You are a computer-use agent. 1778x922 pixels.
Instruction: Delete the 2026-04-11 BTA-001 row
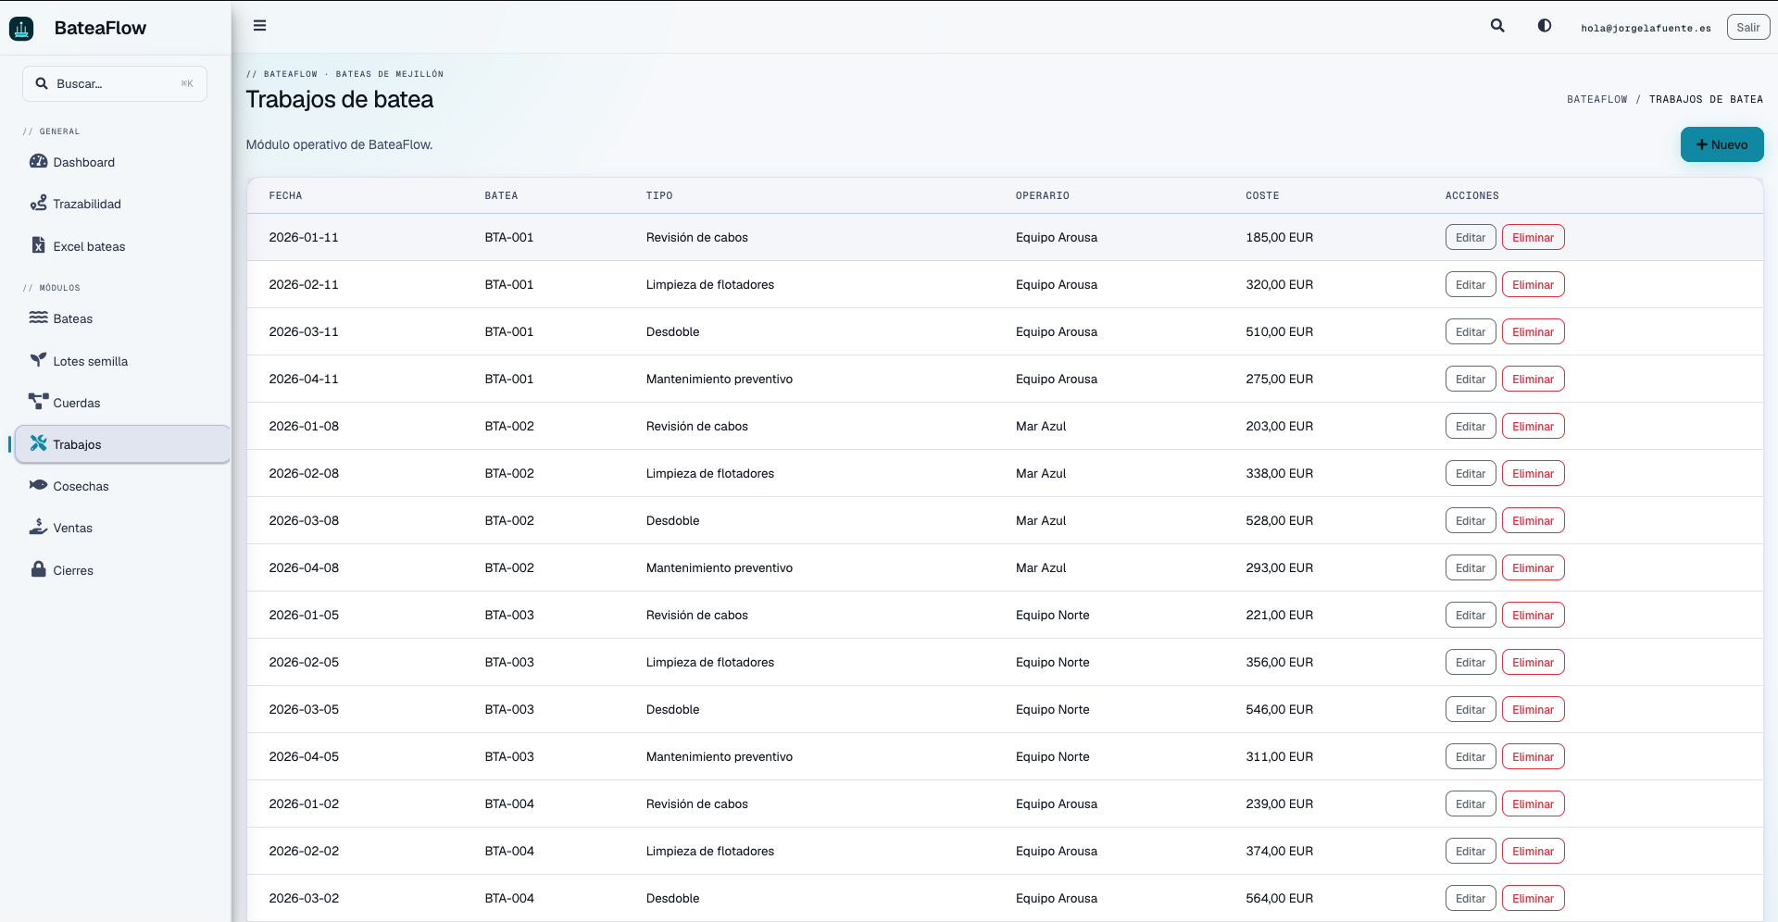pos(1533,379)
